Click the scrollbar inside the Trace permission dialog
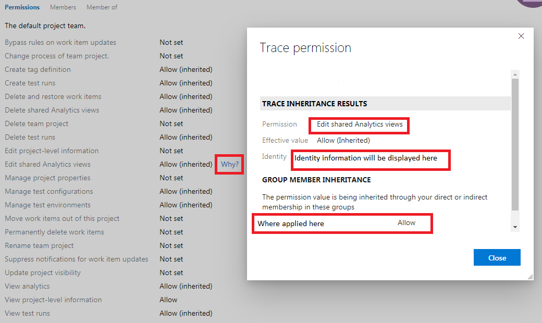This screenshot has width=542, height=323. click(515, 151)
